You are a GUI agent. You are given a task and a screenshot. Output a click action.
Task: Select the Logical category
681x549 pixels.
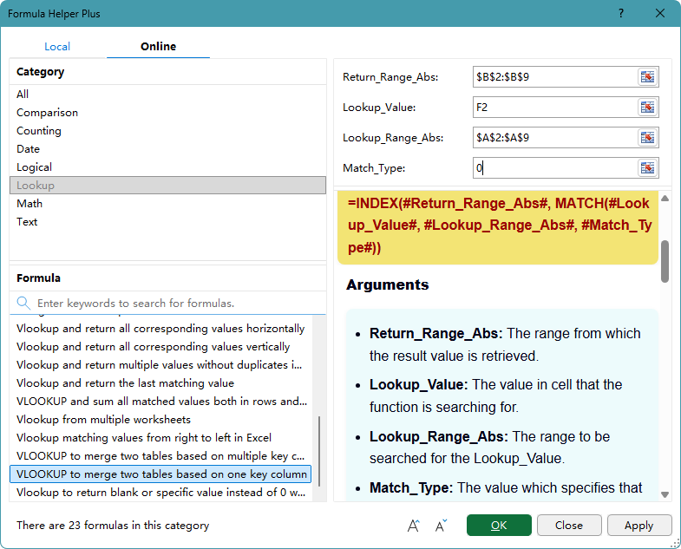[167, 167]
